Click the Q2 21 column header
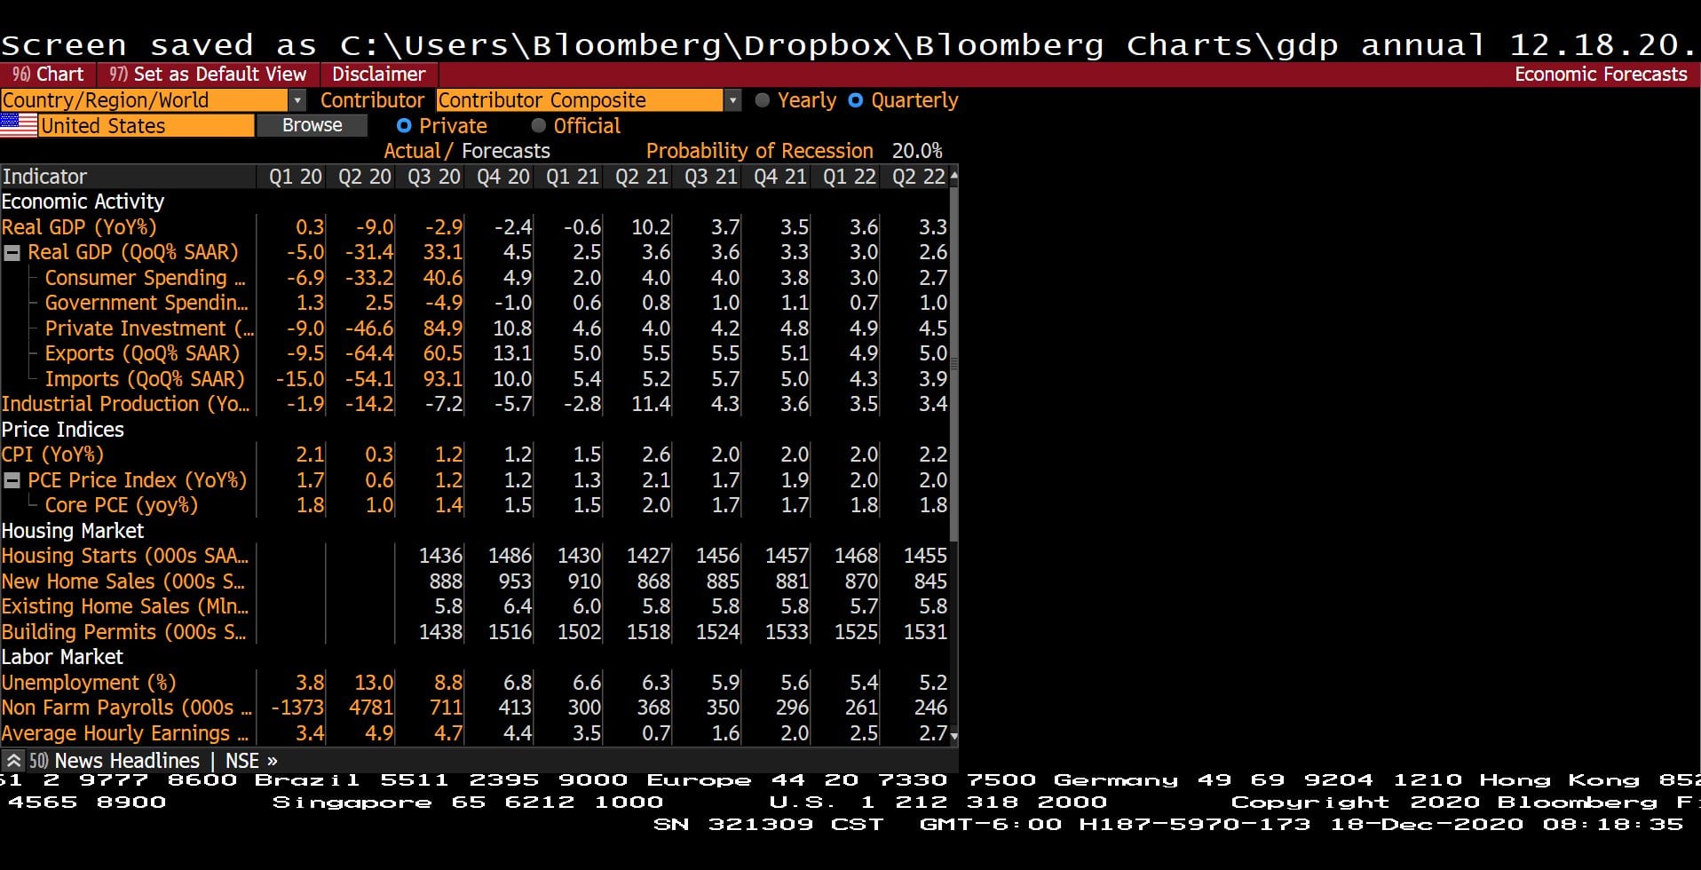 coord(642,177)
